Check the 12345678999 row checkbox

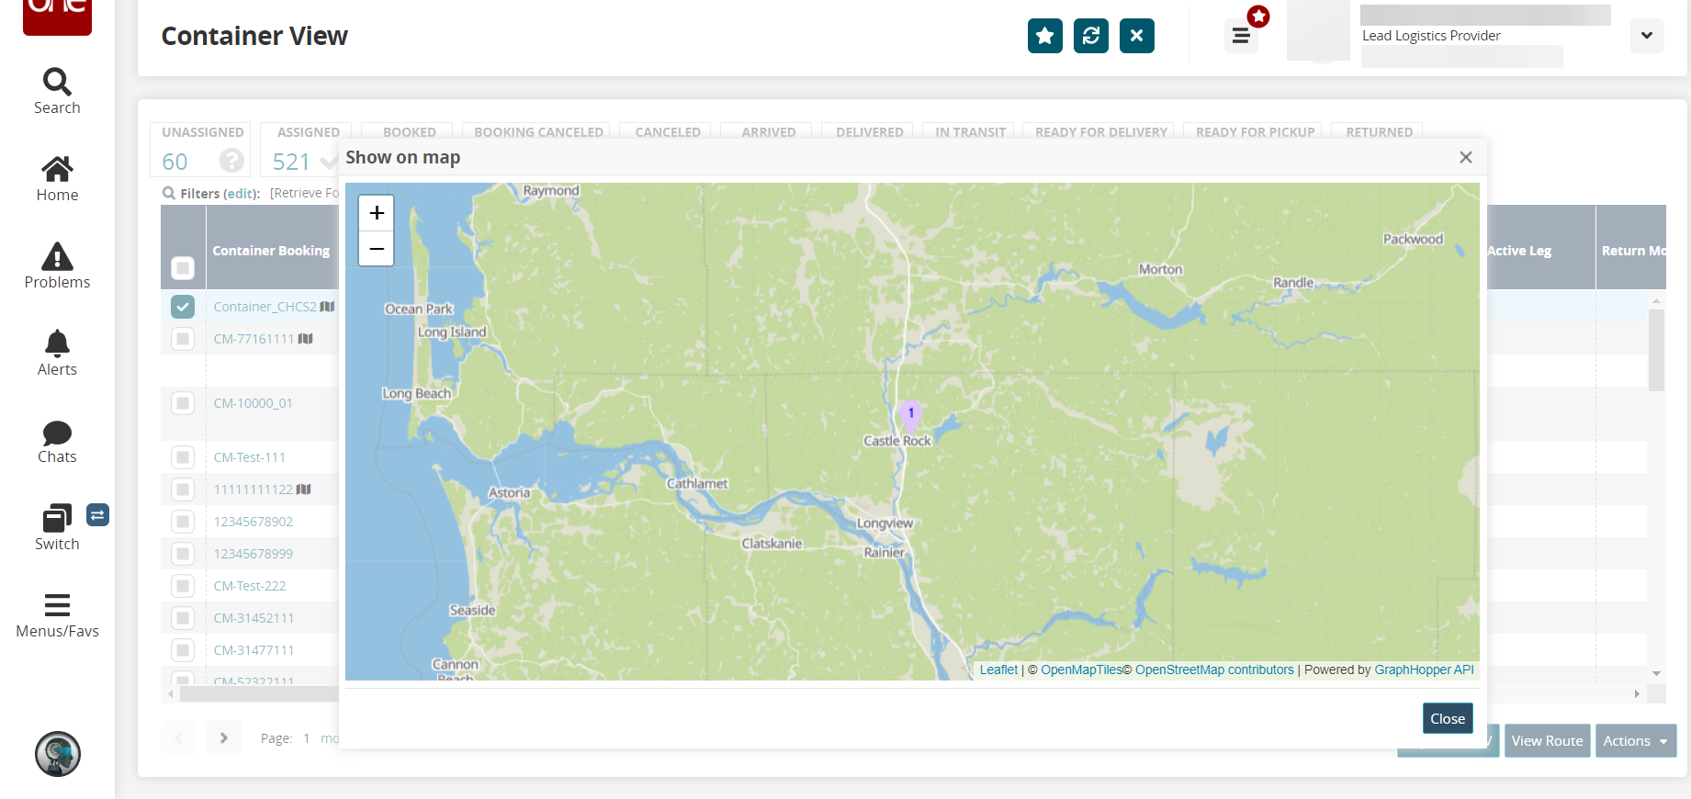coord(183,554)
